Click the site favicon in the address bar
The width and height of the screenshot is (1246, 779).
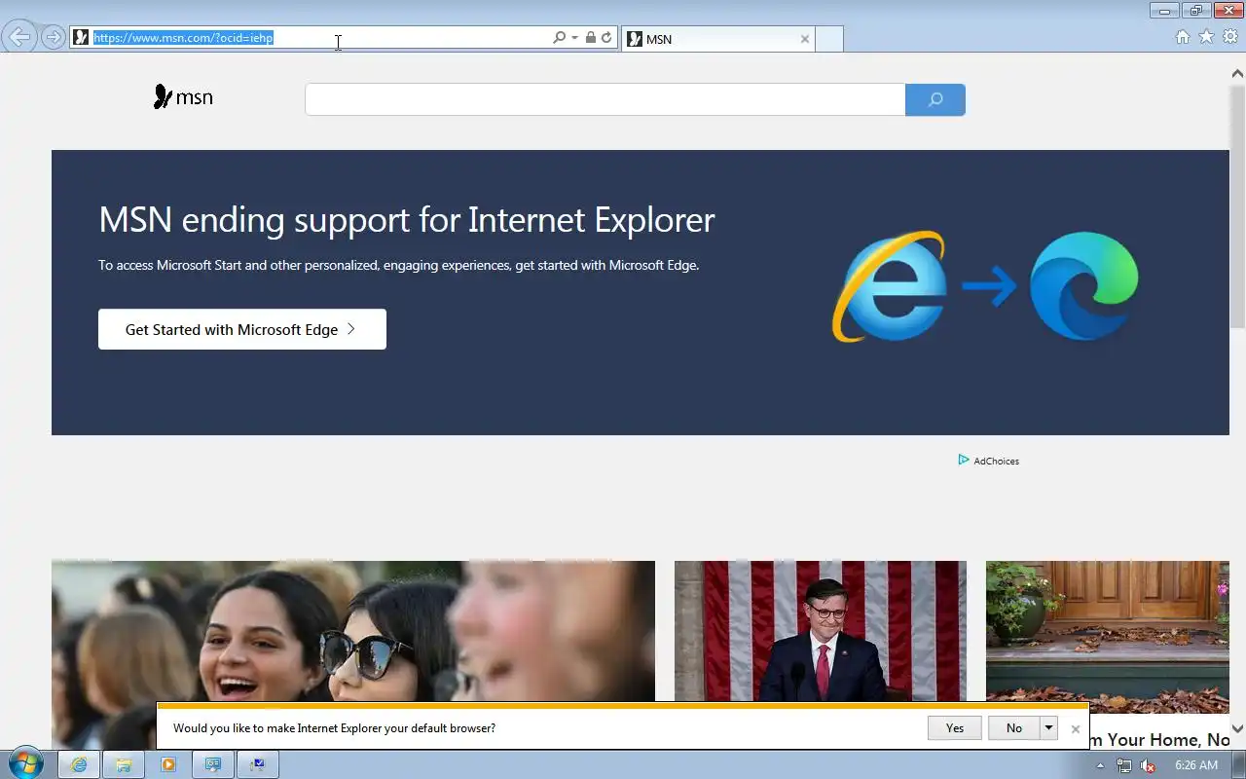[x=81, y=38]
